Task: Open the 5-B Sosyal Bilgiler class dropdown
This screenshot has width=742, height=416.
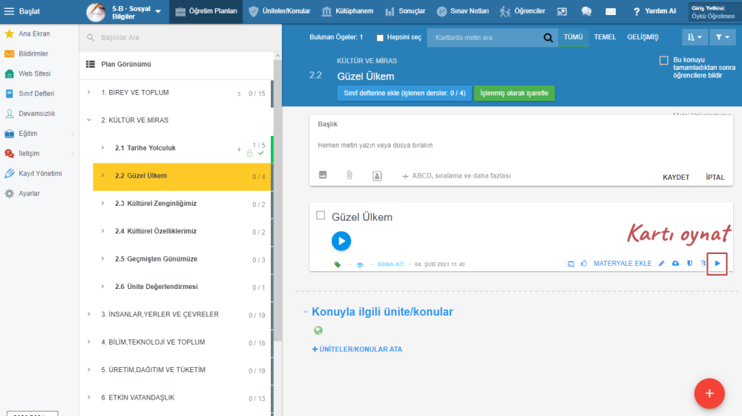Action: [158, 11]
